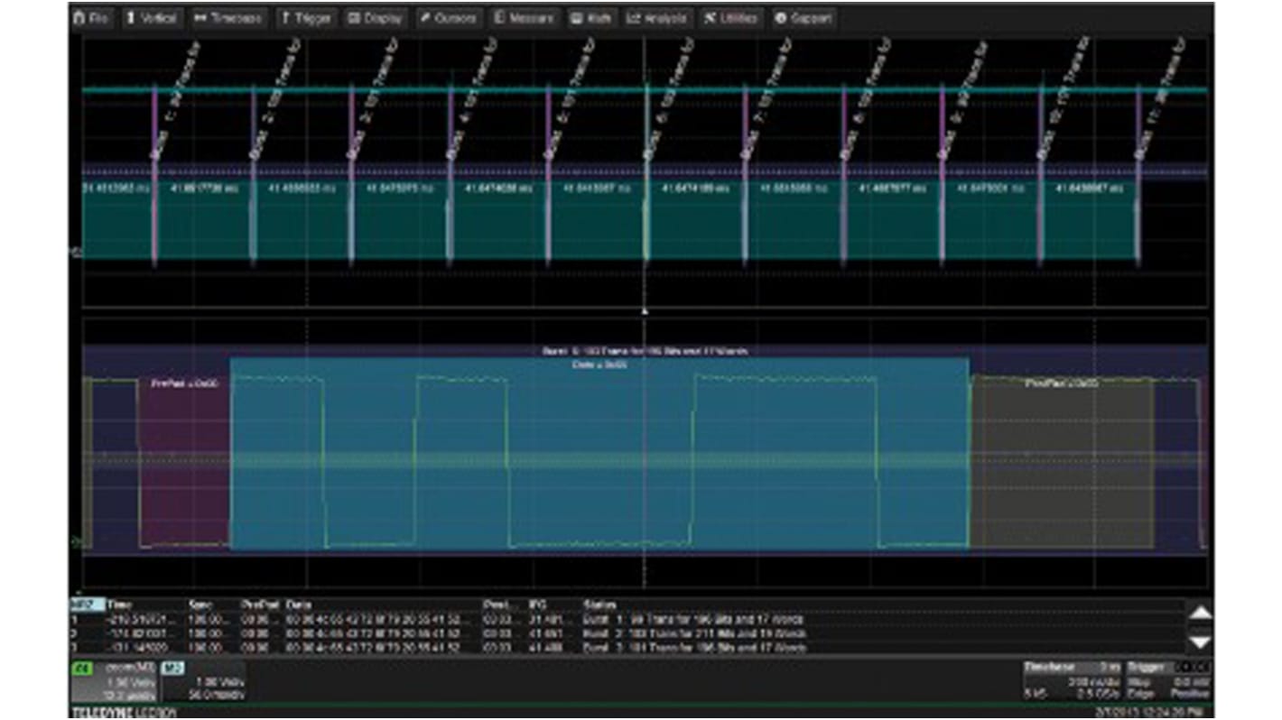Open the Timebase descriptor box
The image size is (1282, 720).
(1071, 681)
